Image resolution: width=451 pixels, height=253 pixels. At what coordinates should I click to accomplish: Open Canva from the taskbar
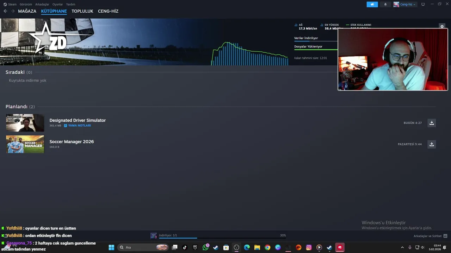[278, 247]
